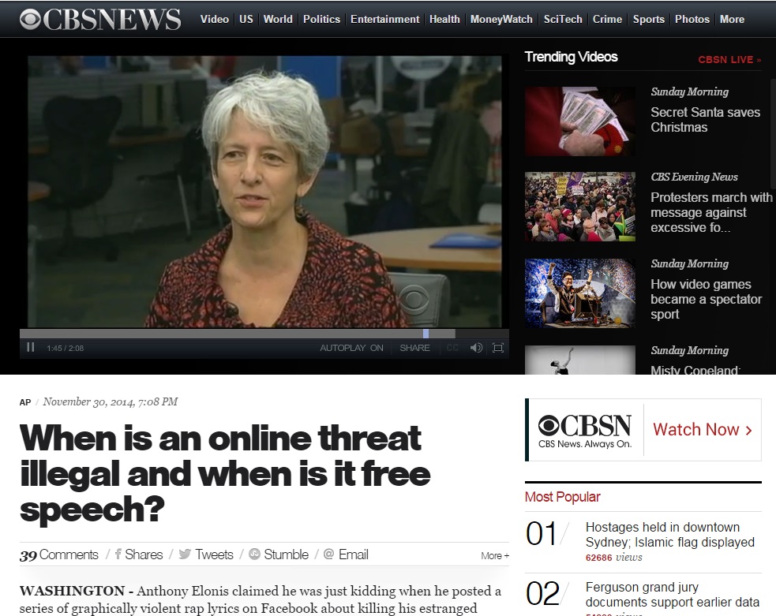Open the MoneyWatch section
776x616 pixels.
pyautogui.click(x=501, y=19)
